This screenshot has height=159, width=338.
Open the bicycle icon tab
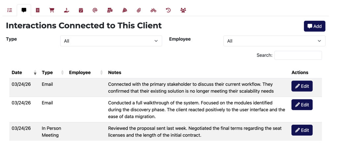pos(153,10)
